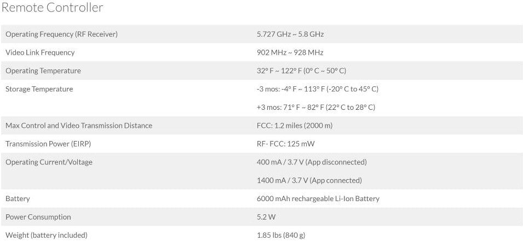Click the FCC: 1.2 miles (2000 m) value

click(294, 126)
